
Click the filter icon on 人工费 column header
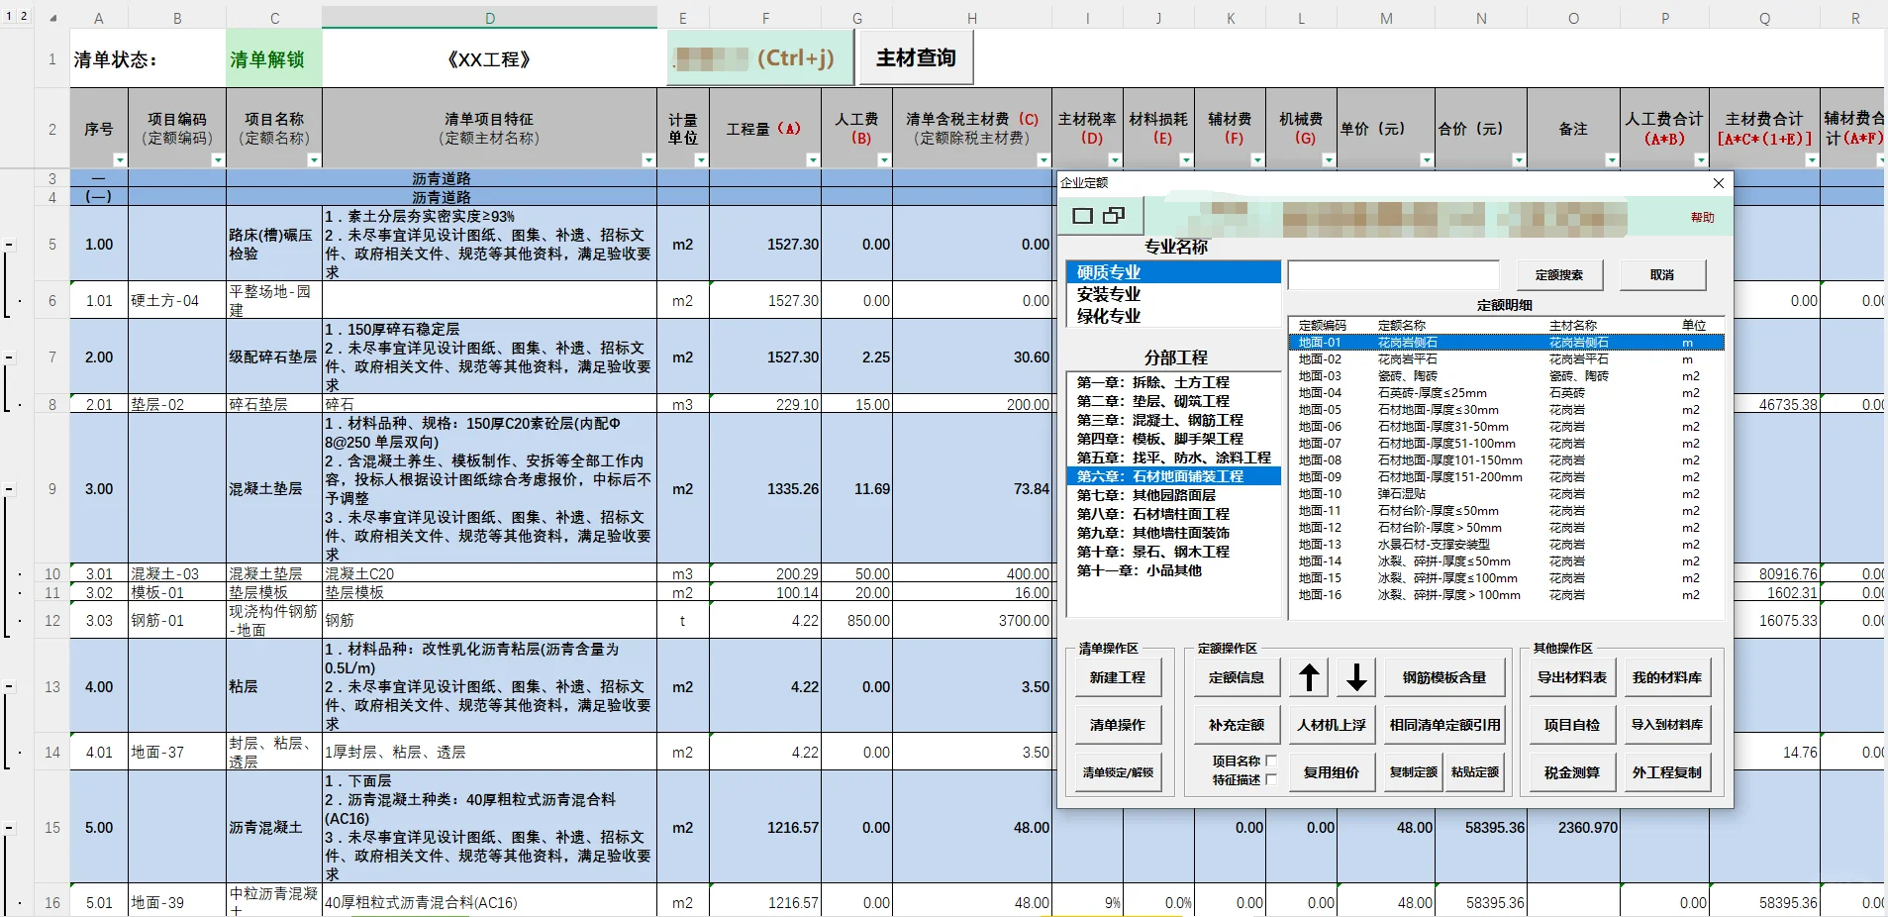[x=884, y=159]
